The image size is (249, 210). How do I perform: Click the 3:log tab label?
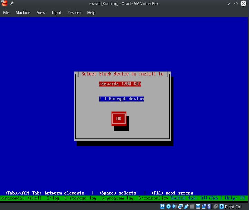[x=53, y=198]
